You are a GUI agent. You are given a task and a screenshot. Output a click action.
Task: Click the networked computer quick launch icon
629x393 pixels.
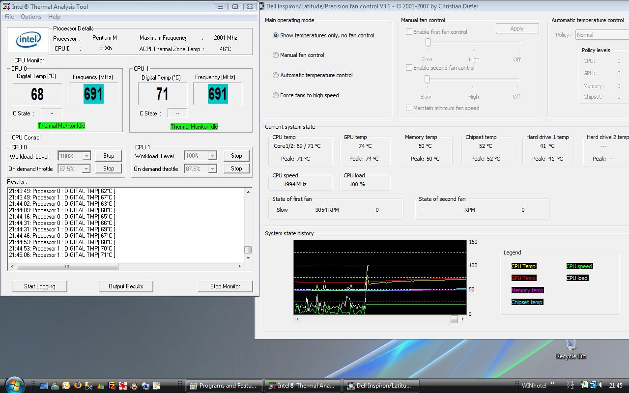pyautogui.click(x=145, y=386)
